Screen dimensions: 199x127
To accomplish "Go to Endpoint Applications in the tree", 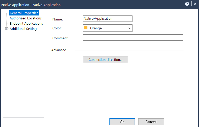I will (x=26, y=24).
